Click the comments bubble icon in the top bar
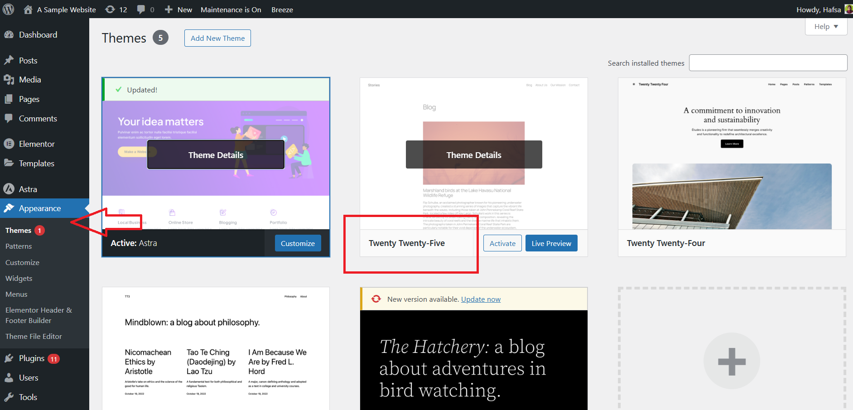Screen dimensions: 853x410 coord(140,9)
